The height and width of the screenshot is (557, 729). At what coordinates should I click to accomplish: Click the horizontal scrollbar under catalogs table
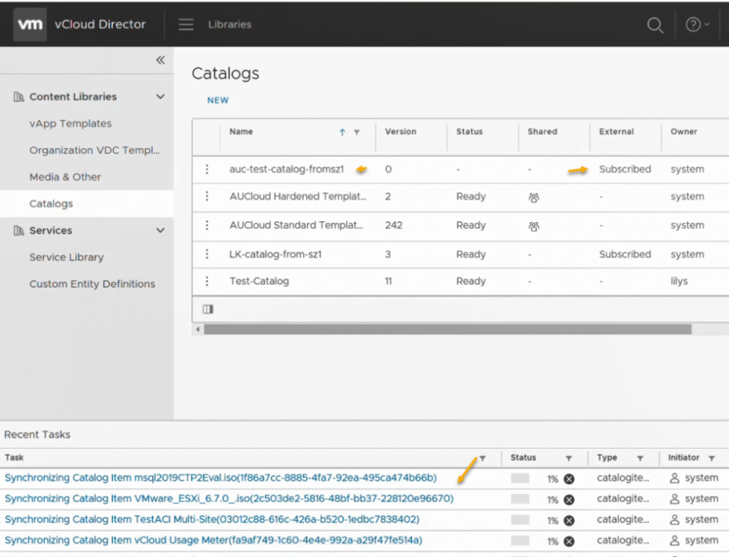(x=446, y=329)
